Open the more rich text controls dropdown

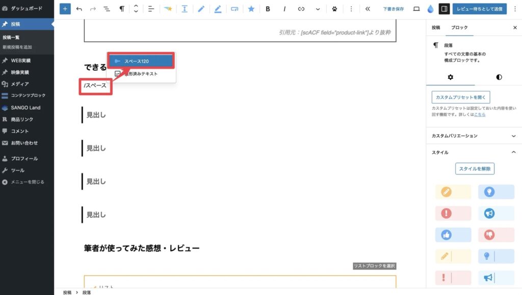pyautogui.click(x=318, y=9)
